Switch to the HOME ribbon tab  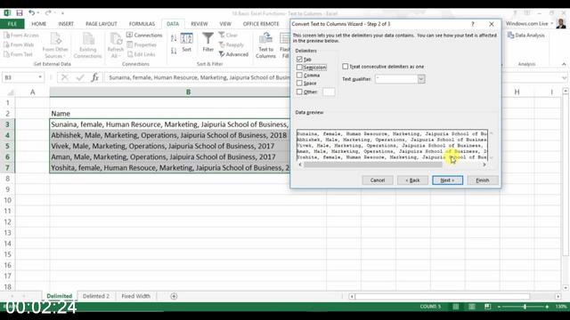click(38, 24)
